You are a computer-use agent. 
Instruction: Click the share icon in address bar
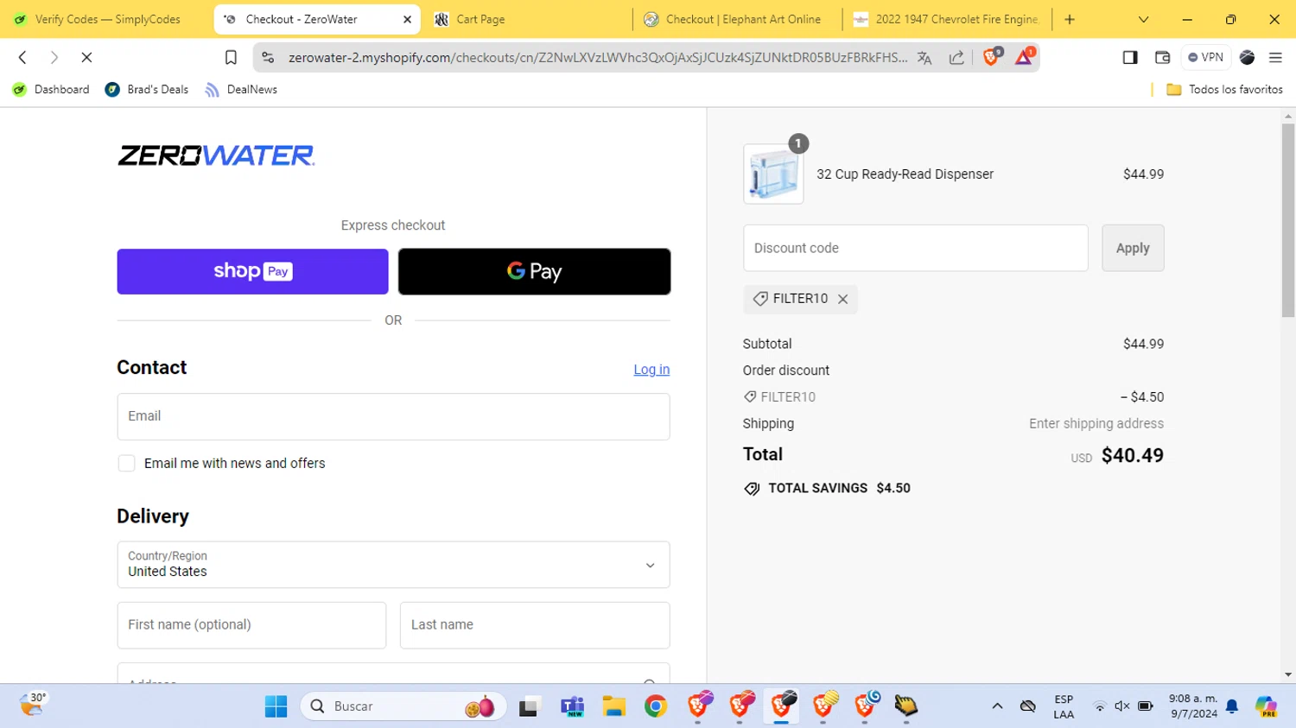pyautogui.click(x=956, y=58)
